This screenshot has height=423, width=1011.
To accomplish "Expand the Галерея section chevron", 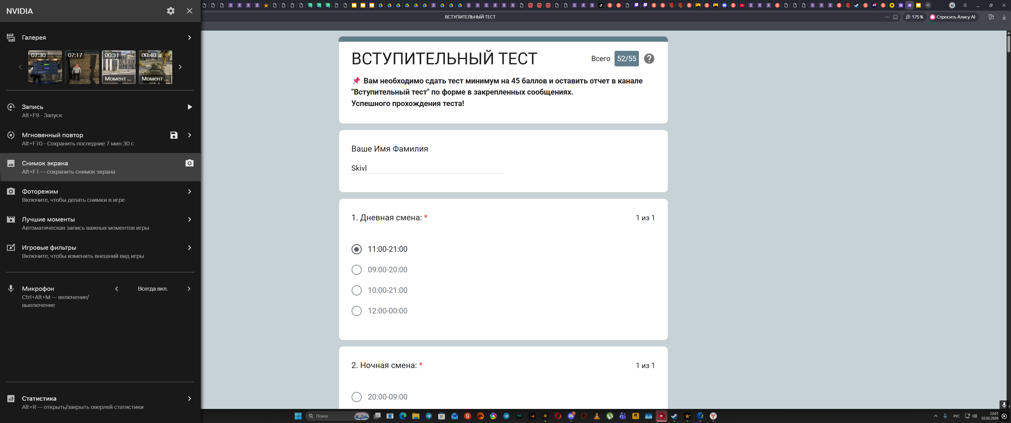I will (x=190, y=38).
